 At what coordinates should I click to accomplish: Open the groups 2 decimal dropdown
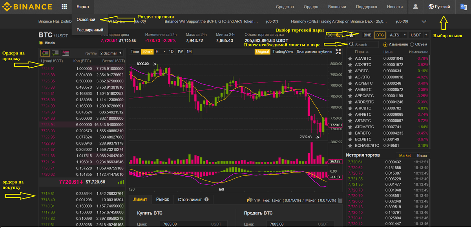tap(111, 53)
